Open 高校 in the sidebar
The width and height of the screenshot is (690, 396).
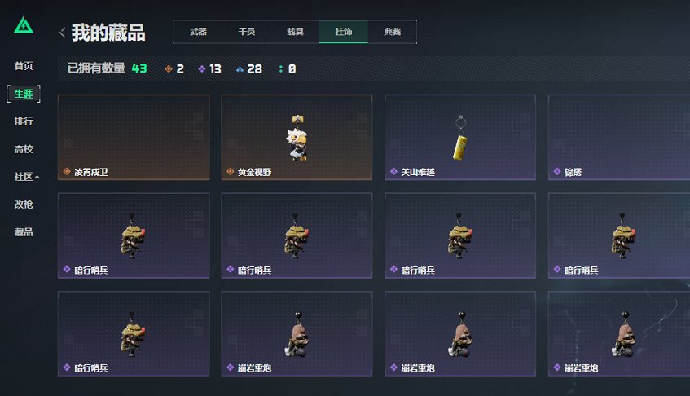(24, 149)
